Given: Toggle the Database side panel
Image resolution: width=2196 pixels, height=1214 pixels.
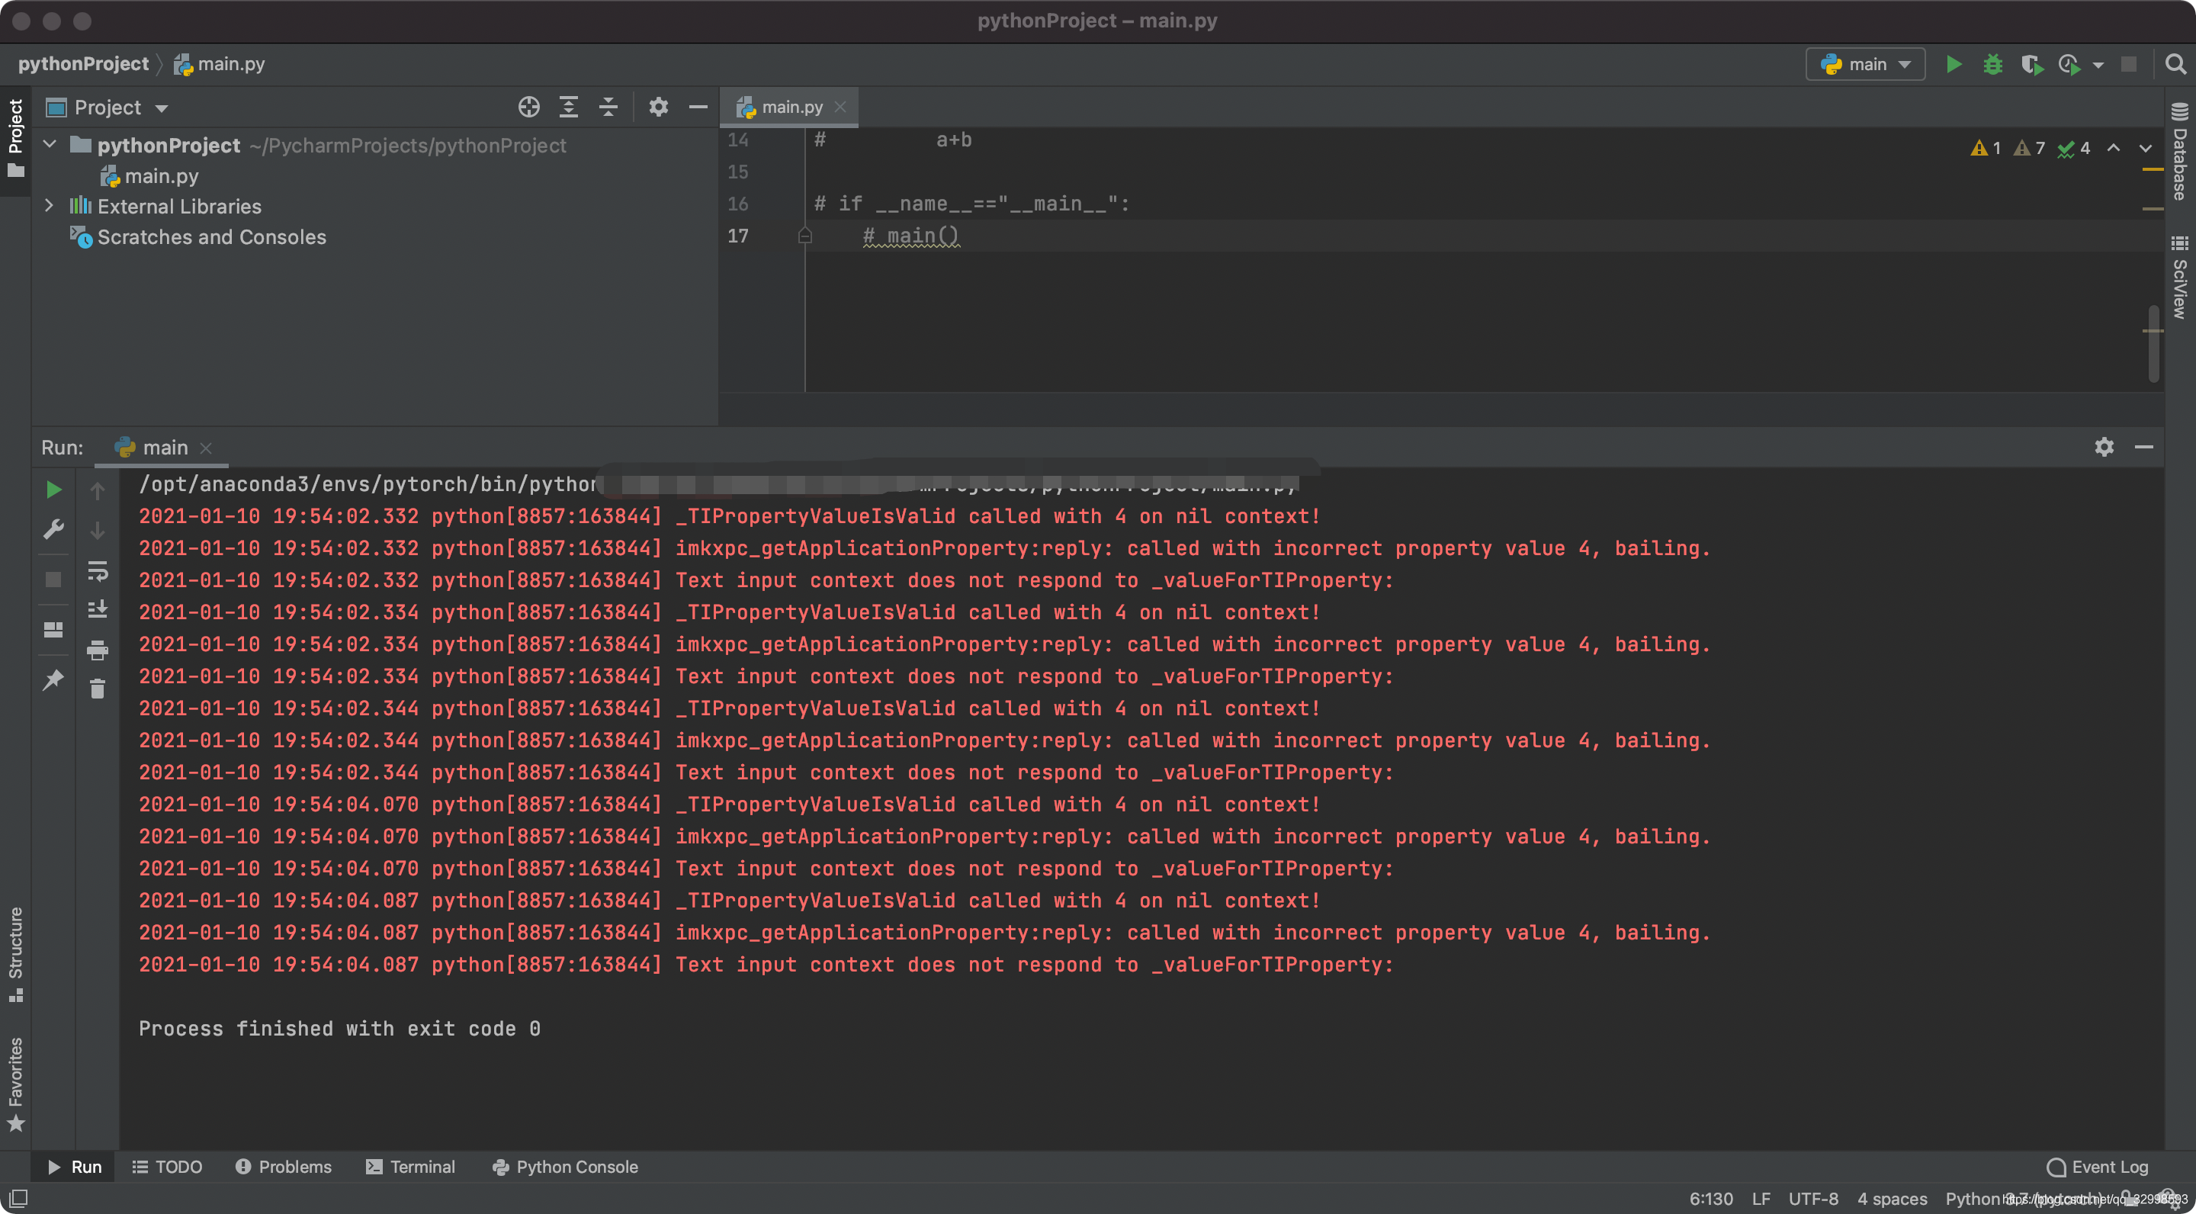Looking at the screenshot, I should coord(2179,152).
